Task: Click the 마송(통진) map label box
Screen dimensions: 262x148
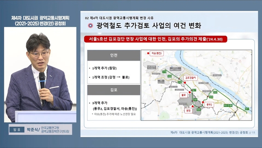Action: [x=156, y=53]
